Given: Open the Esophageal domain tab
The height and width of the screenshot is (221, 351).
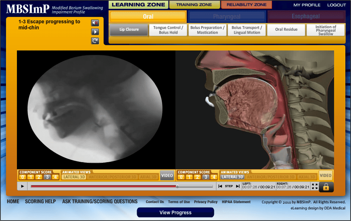Looking at the screenshot, I should tap(306, 17).
